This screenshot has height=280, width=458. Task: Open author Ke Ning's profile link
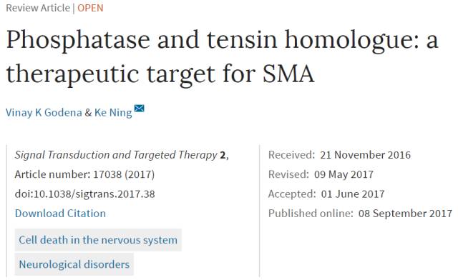113,113
